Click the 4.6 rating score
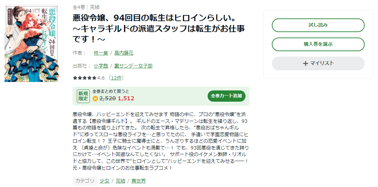The width and height of the screenshot is (378, 187). pyautogui.click(x=101, y=78)
